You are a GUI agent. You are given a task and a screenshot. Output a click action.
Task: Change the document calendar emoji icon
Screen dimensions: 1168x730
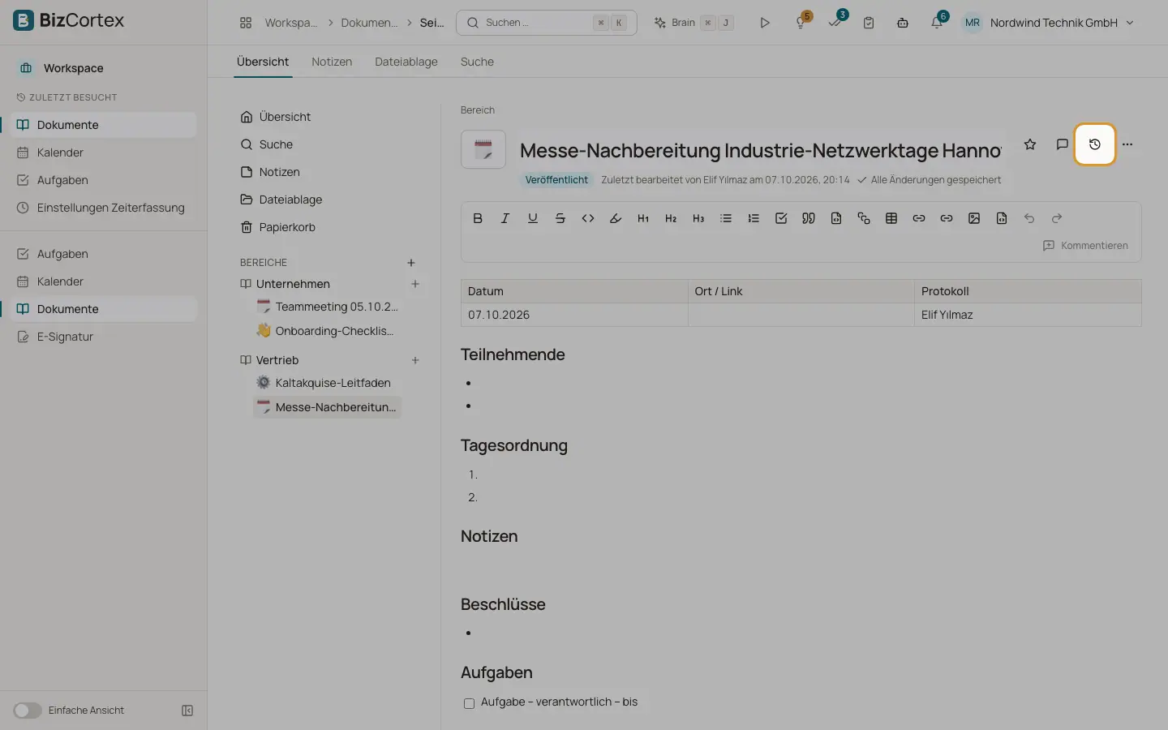click(483, 149)
